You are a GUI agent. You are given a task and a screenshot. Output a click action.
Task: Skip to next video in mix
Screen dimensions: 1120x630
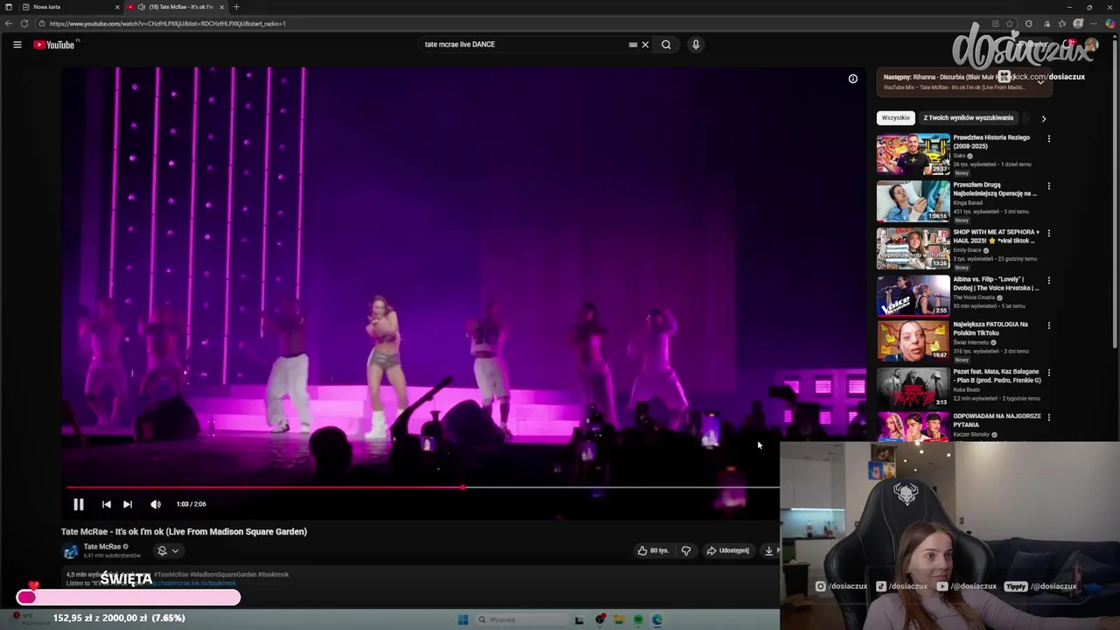tap(128, 504)
